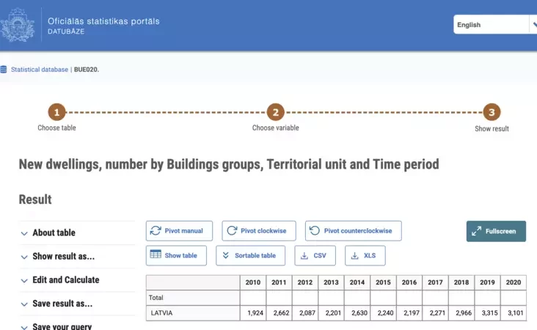Download the result as XLS
Screen dimensions: 537x330
365,255
